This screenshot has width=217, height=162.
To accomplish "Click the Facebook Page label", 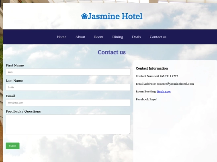I will (146, 100).
